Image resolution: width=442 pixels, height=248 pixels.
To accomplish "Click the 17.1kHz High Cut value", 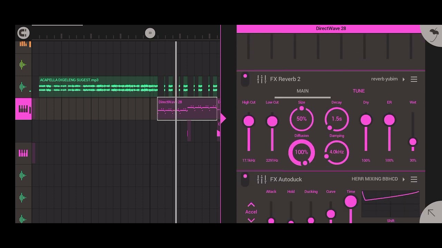I will coord(249,161).
